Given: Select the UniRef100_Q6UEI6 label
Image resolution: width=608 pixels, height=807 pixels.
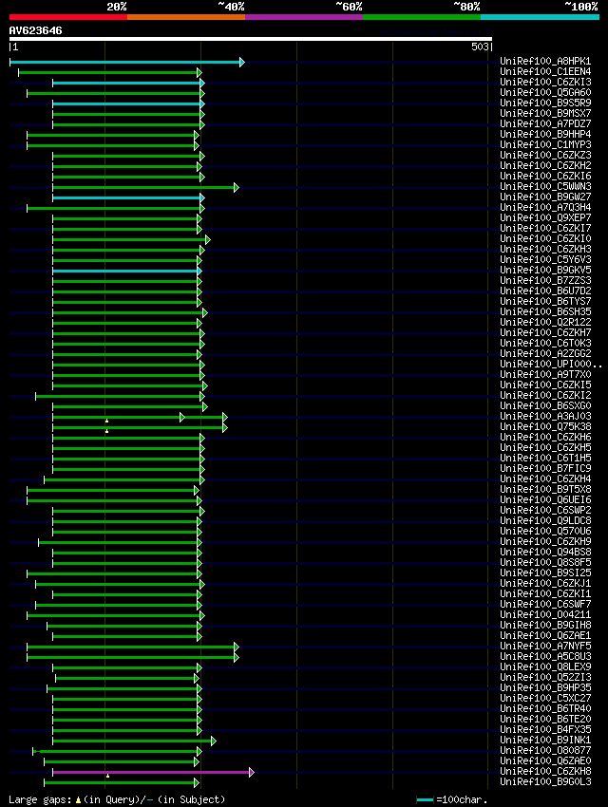Looking at the screenshot, I should (x=545, y=499).
